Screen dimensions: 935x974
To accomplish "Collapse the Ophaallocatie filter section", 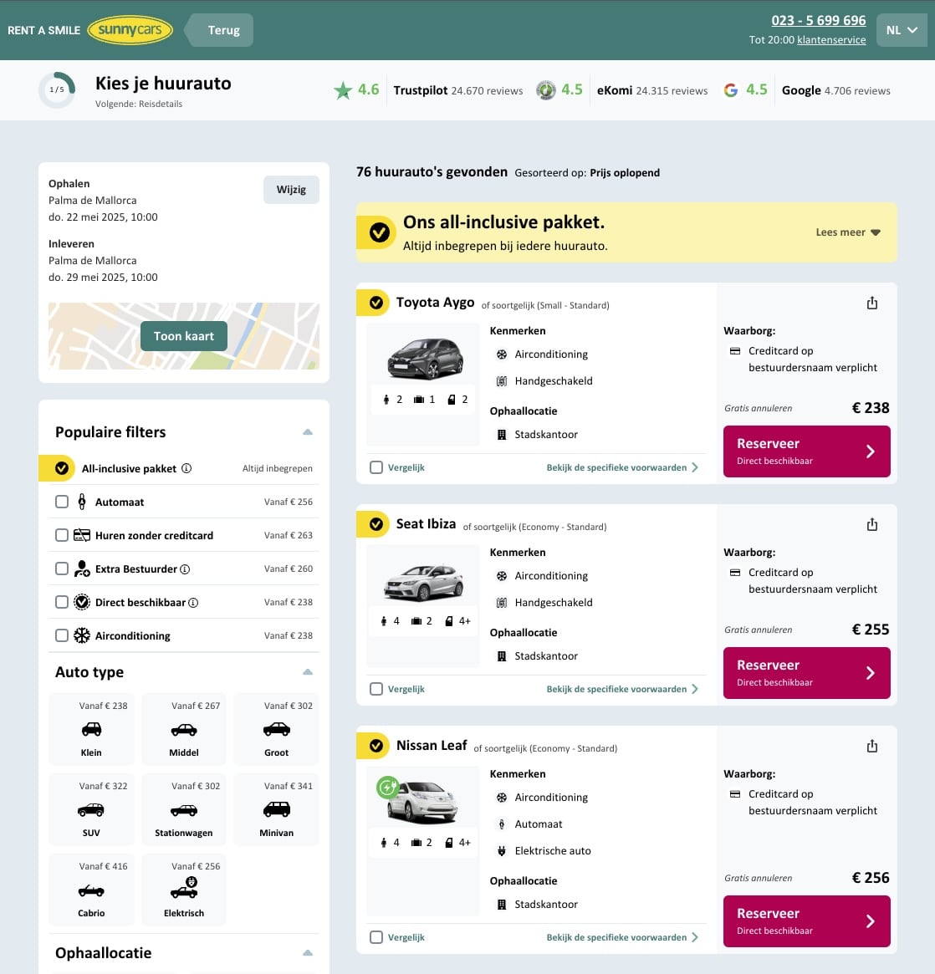I will point(308,953).
